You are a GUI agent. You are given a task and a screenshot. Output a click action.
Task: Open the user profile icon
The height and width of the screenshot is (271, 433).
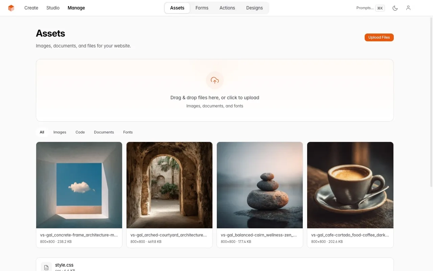point(408,8)
